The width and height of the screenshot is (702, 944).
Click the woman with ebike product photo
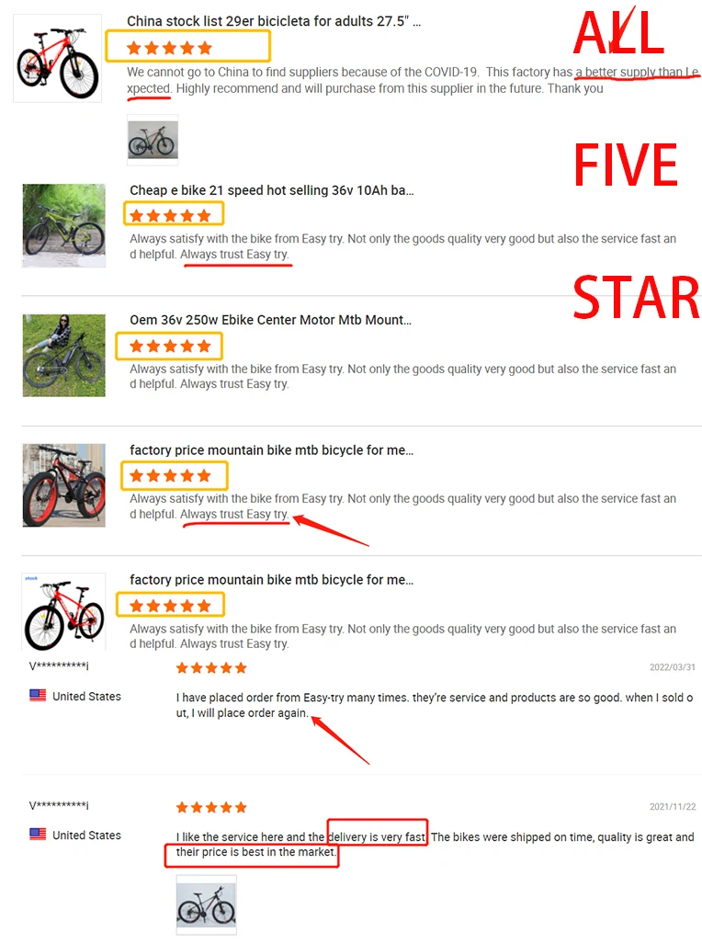[x=63, y=355]
